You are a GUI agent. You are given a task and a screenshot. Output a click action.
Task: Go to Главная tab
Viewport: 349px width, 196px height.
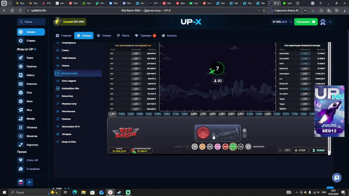coord(64,36)
